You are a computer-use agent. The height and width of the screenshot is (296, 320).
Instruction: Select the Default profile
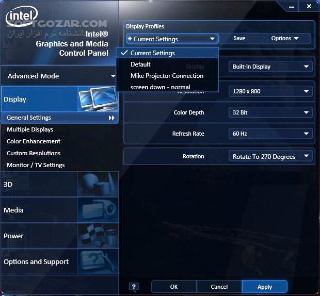167,64
